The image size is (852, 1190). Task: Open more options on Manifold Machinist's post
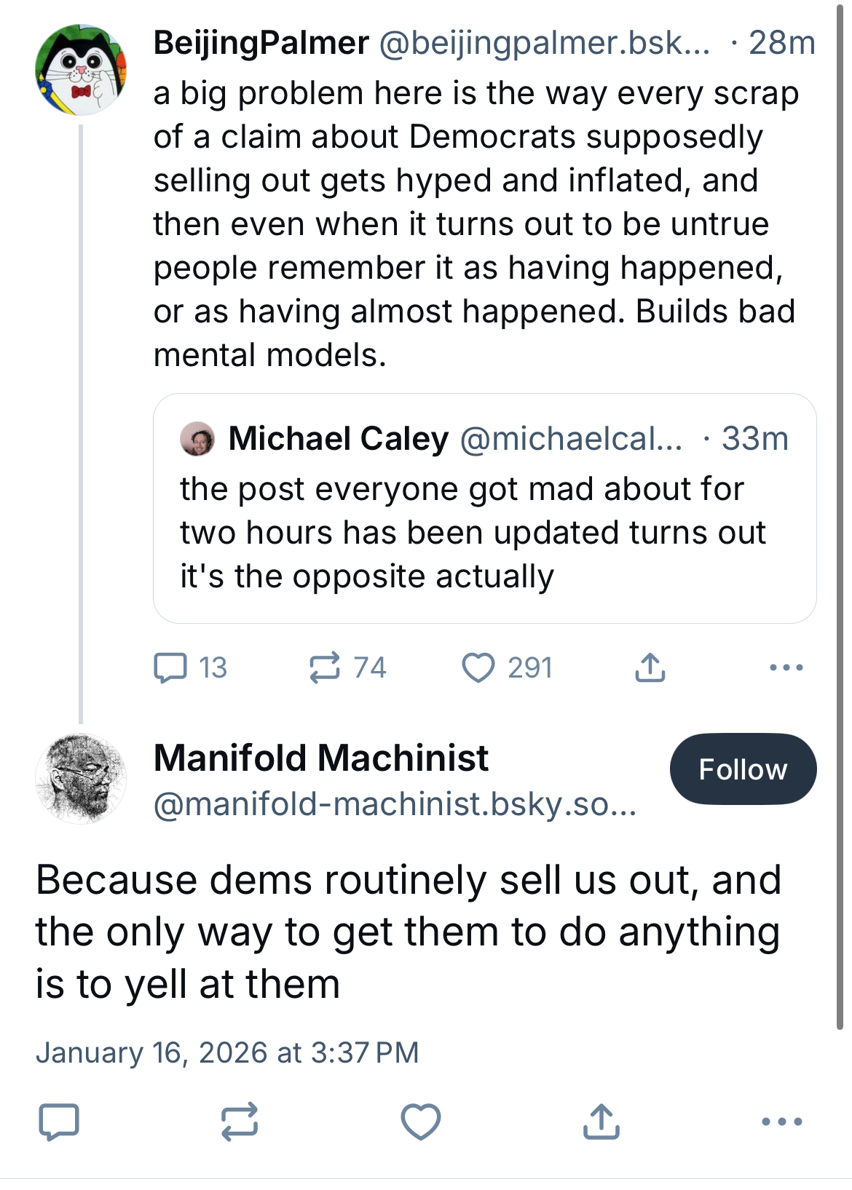(x=781, y=1122)
